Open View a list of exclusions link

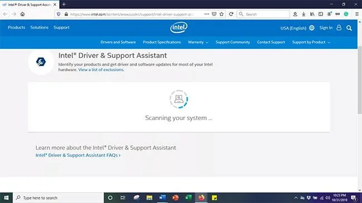coord(101,70)
